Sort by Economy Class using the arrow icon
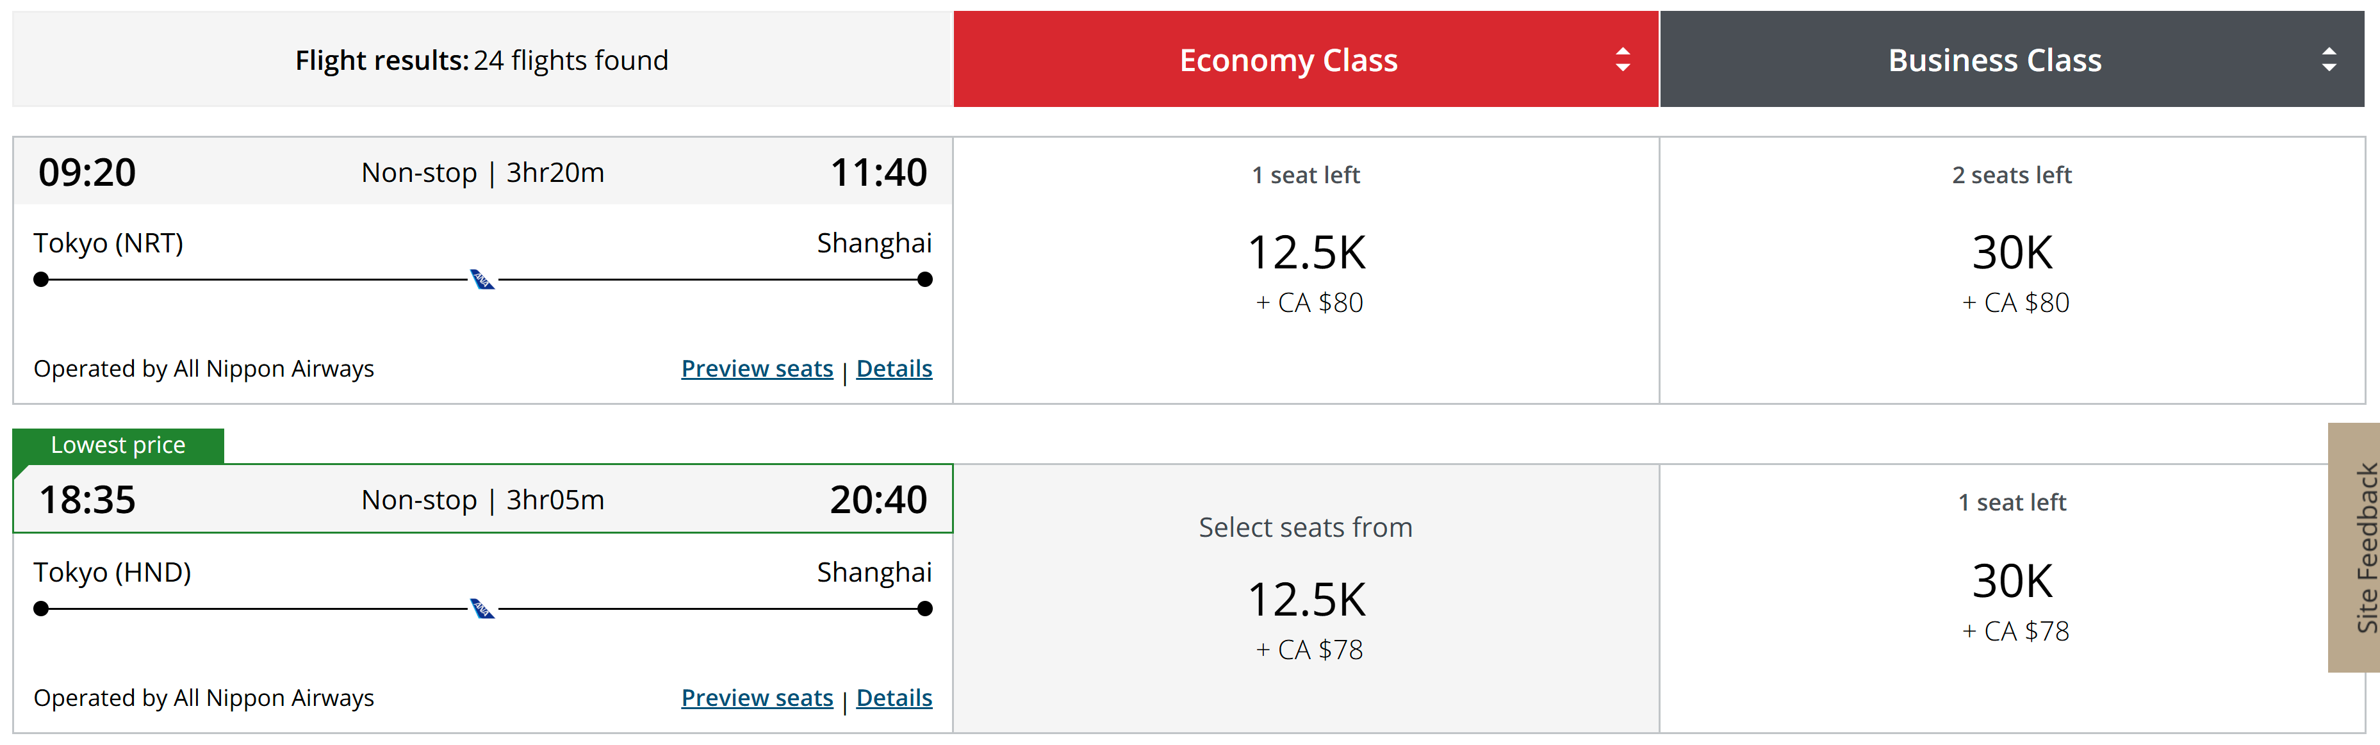2380x745 pixels. pos(1622,60)
